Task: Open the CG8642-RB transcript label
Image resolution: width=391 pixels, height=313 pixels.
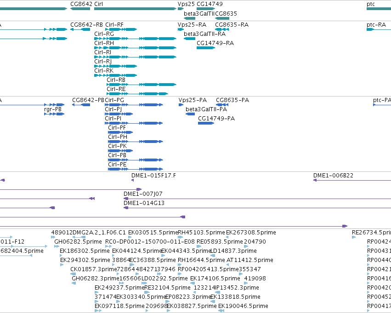Action: (x=86, y=25)
